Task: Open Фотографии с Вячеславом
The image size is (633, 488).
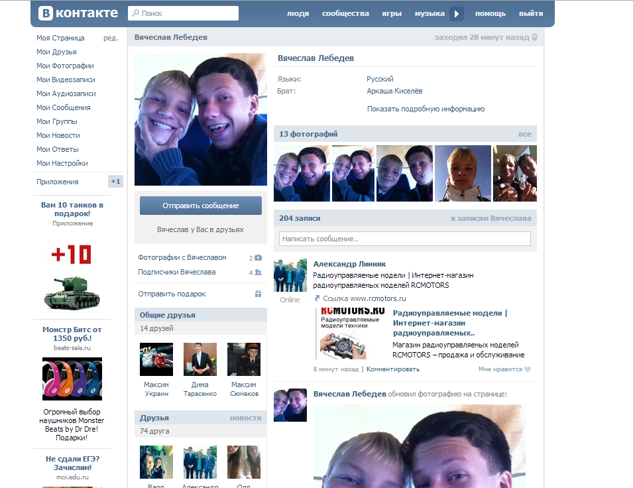Action: click(x=182, y=257)
